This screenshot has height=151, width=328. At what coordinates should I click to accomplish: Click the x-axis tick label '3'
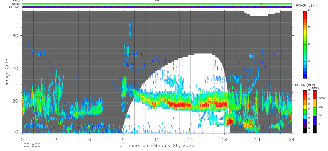tap(56, 139)
